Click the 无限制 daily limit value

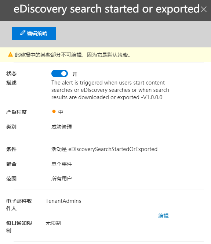click(53, 223)
